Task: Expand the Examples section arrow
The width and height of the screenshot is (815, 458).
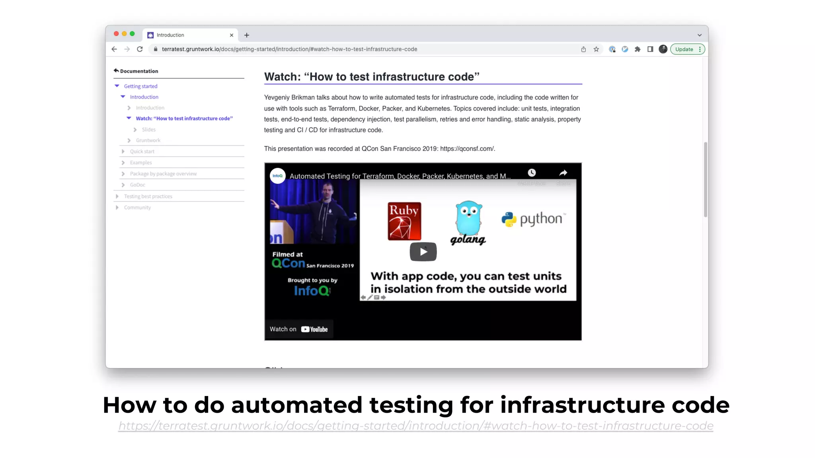Action: pos(123,163)
